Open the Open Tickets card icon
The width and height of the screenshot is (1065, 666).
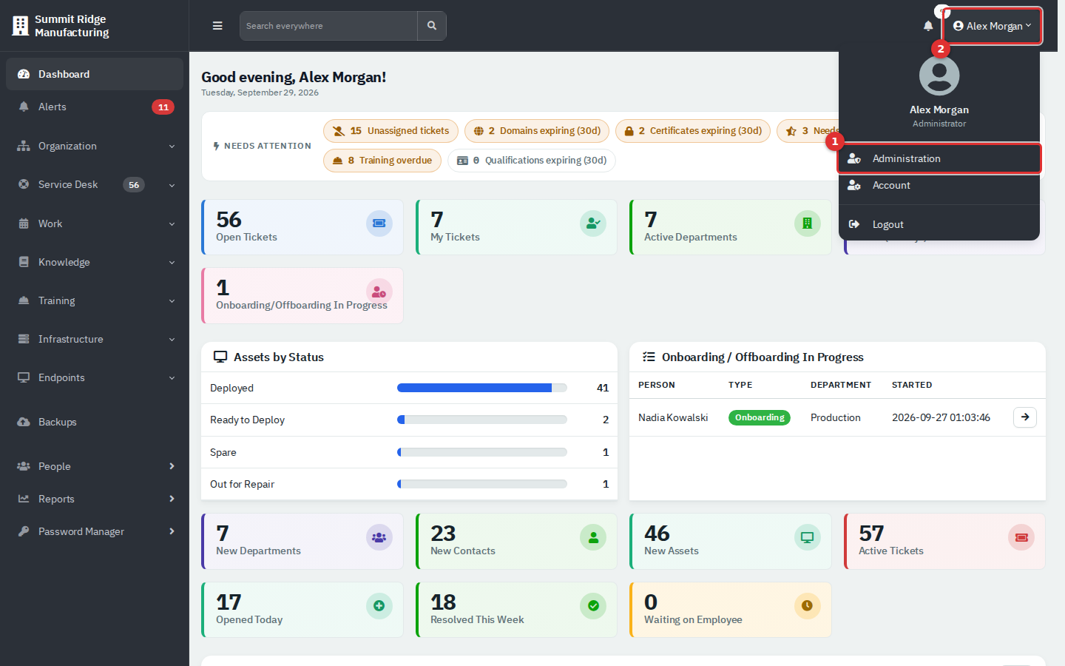click(379, 223)
